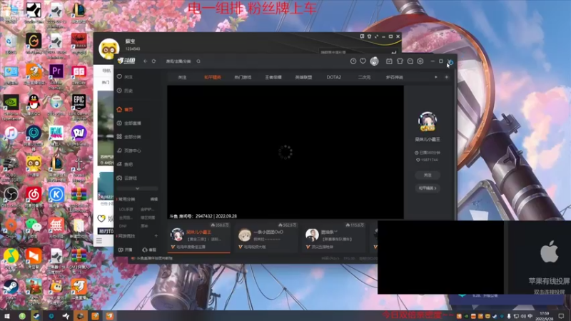Follow streamer with 关注 button on right
This screenshot has height=321, width=571.
tap(428, 175)
